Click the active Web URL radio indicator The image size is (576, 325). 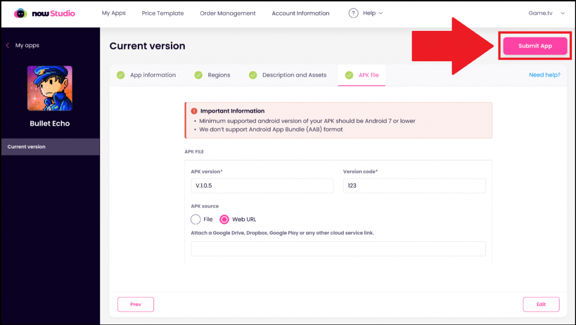pyautogui.click(x=225, y=219)
